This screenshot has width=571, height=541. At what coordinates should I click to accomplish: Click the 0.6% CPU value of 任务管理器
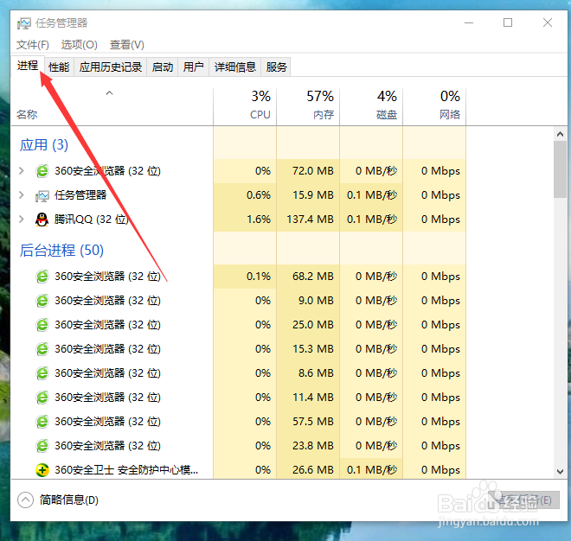pos(259,195)
